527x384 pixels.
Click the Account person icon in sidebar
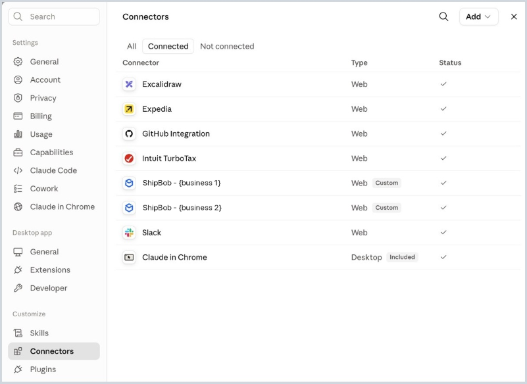coord(18,80)
